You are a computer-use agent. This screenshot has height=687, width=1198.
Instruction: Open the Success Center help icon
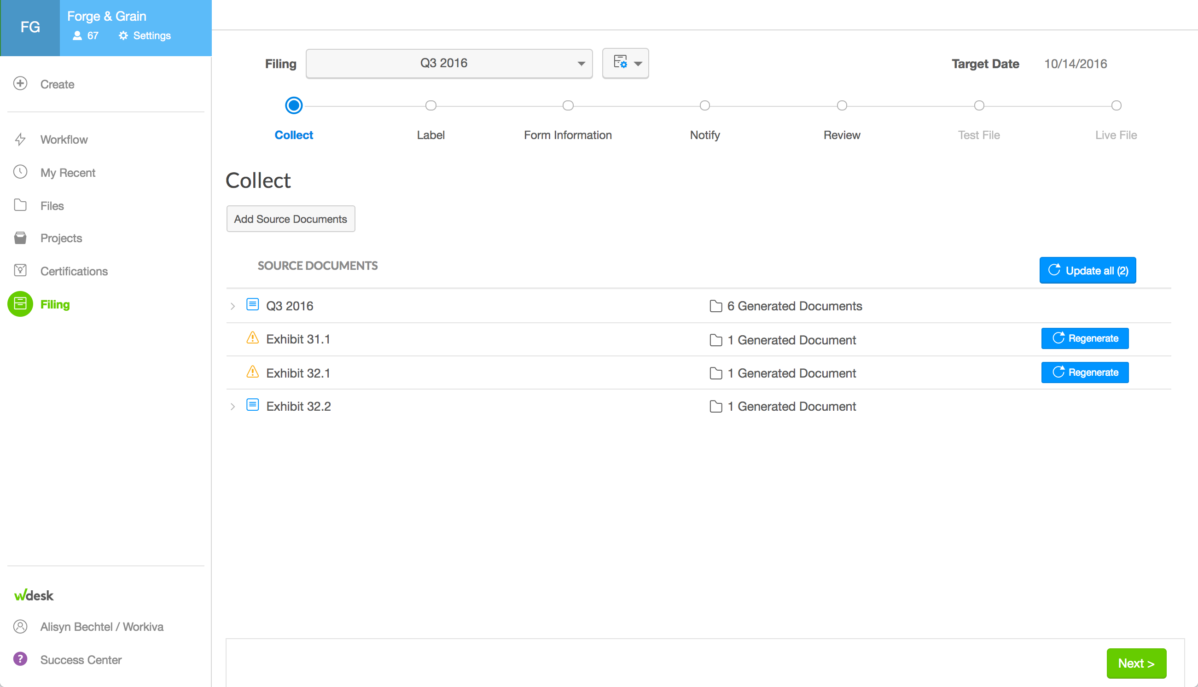point(20,659)
